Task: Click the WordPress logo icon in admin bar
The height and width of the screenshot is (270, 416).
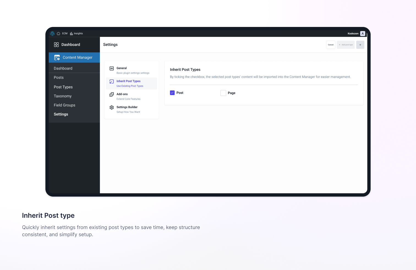Action: click(52, 33)
